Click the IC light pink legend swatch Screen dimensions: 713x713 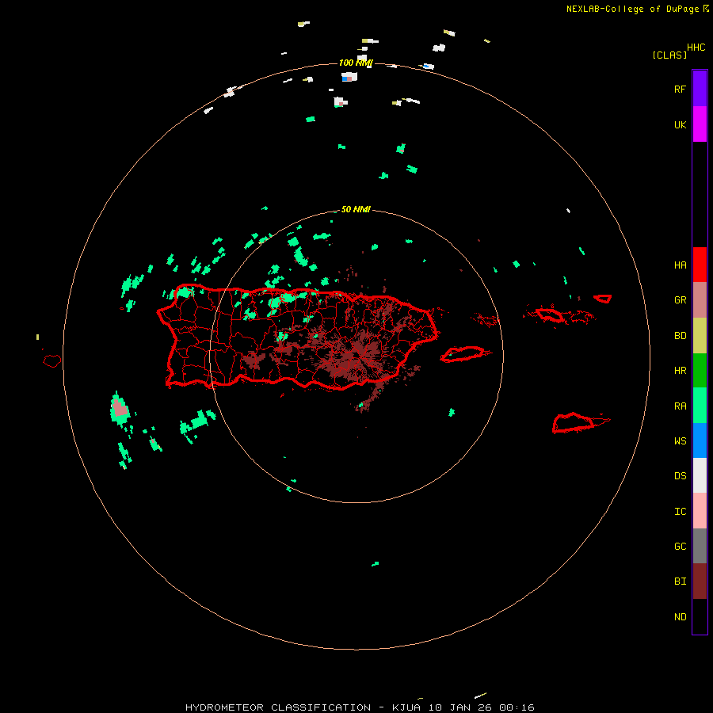click(x=700, y=511)
